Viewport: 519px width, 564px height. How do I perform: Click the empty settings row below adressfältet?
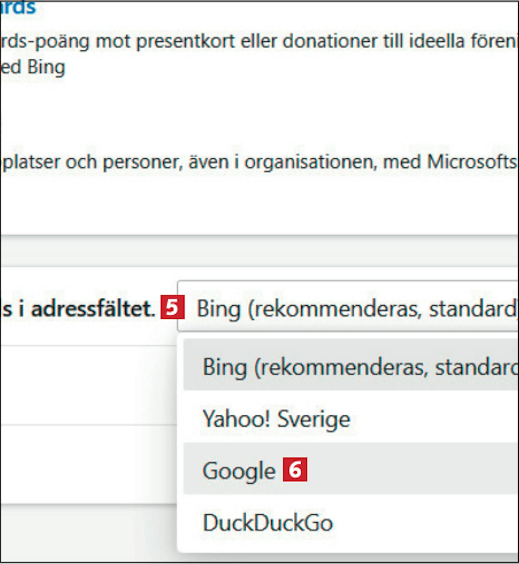[x=89, y=385]
